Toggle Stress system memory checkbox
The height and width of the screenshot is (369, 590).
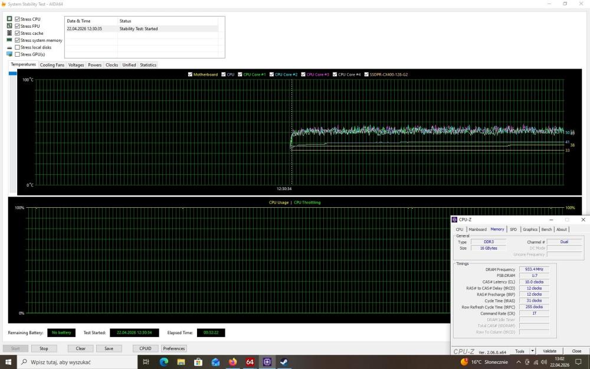pyautogui.click(x=17, y=40)
